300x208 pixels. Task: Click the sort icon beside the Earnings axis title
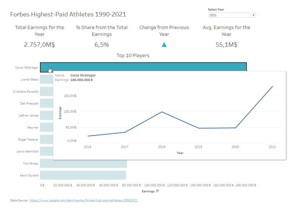[157, 191]
